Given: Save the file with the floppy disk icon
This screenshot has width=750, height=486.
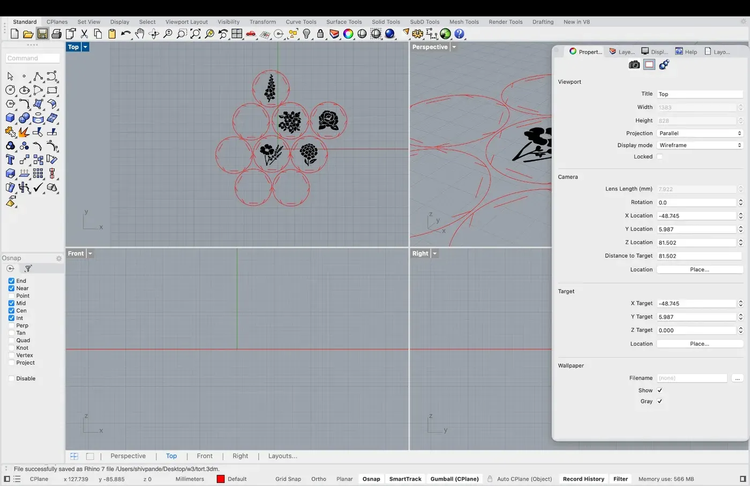Looking at the screenshot, I should point(42,34).
